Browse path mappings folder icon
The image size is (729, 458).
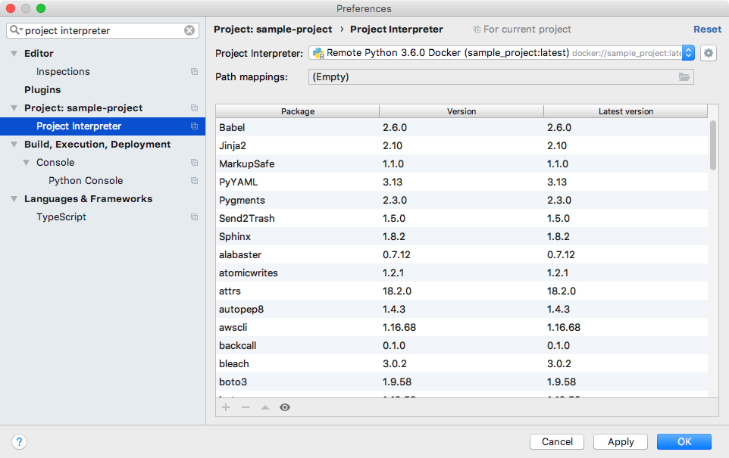(684, 77)
